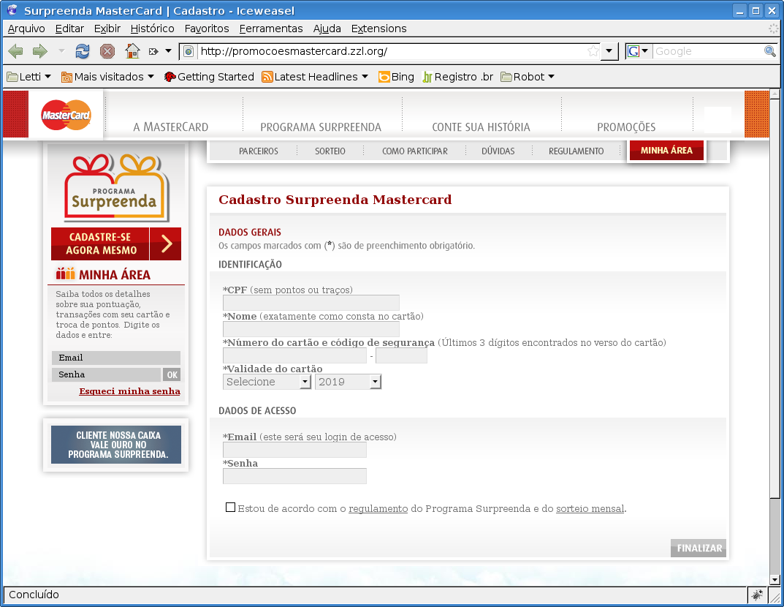This screenshot has width=784, height=607.
Task: Click the browser Back arrow
Action: click(x=16, y=51)
